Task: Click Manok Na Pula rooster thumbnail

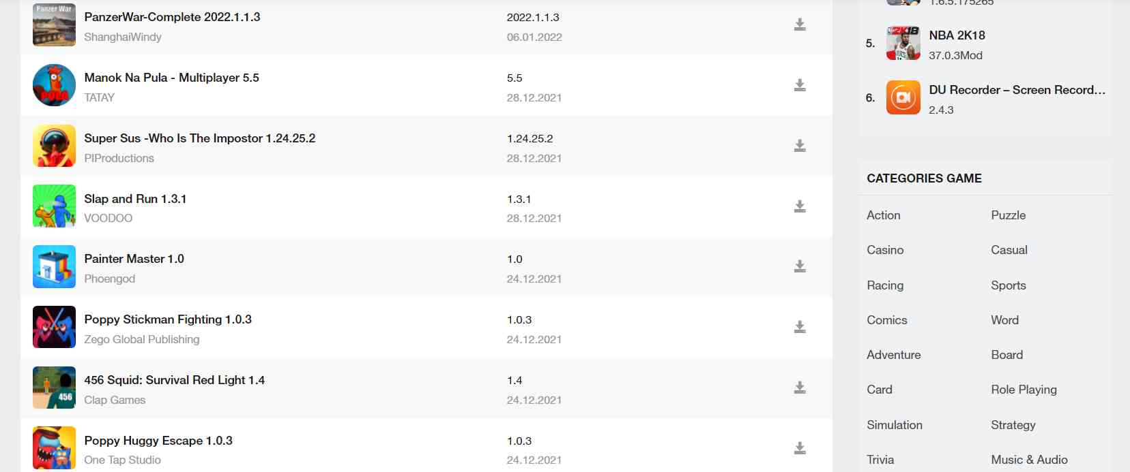Action: (x=54, y=85)
